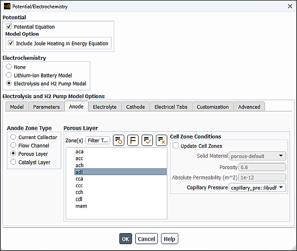Switch to the Parameters tab
This screenshot has height=251, width=297.
pos(46,107)
